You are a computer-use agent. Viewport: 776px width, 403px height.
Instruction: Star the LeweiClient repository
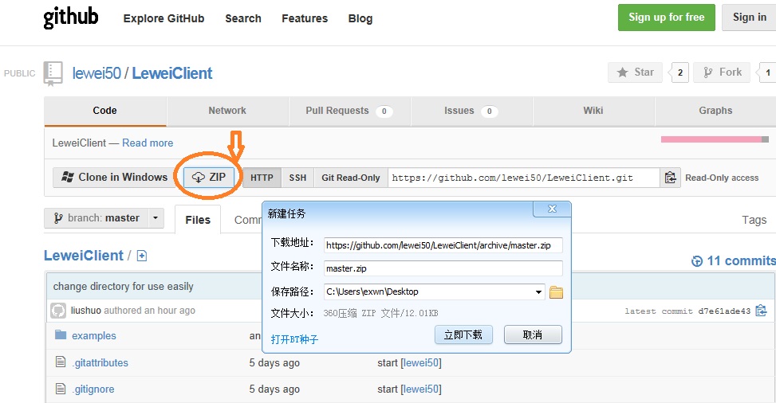click(636, 72)
